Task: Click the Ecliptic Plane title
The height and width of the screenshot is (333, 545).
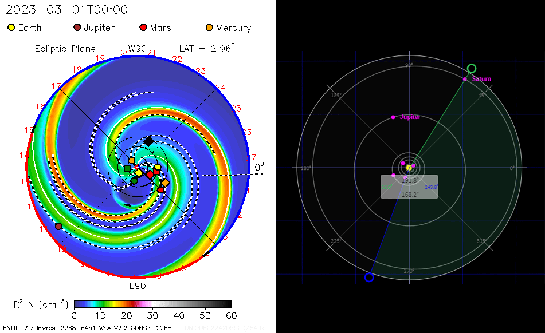Action: [x=65, y=49]
